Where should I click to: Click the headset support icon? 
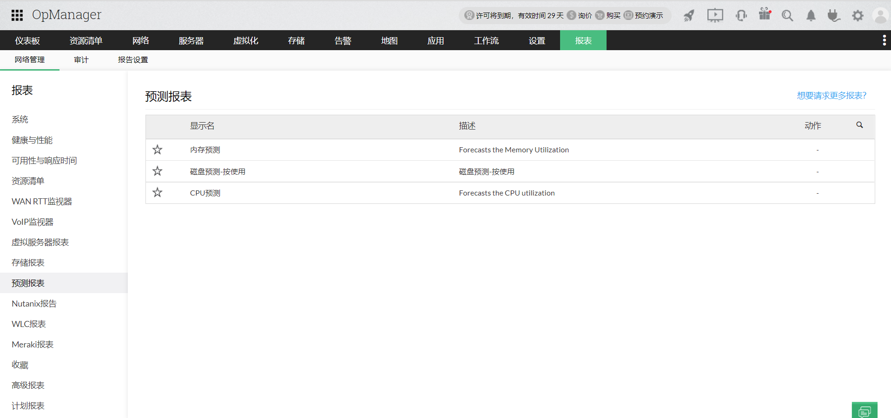pyautogui.click(x=741, y=15)
